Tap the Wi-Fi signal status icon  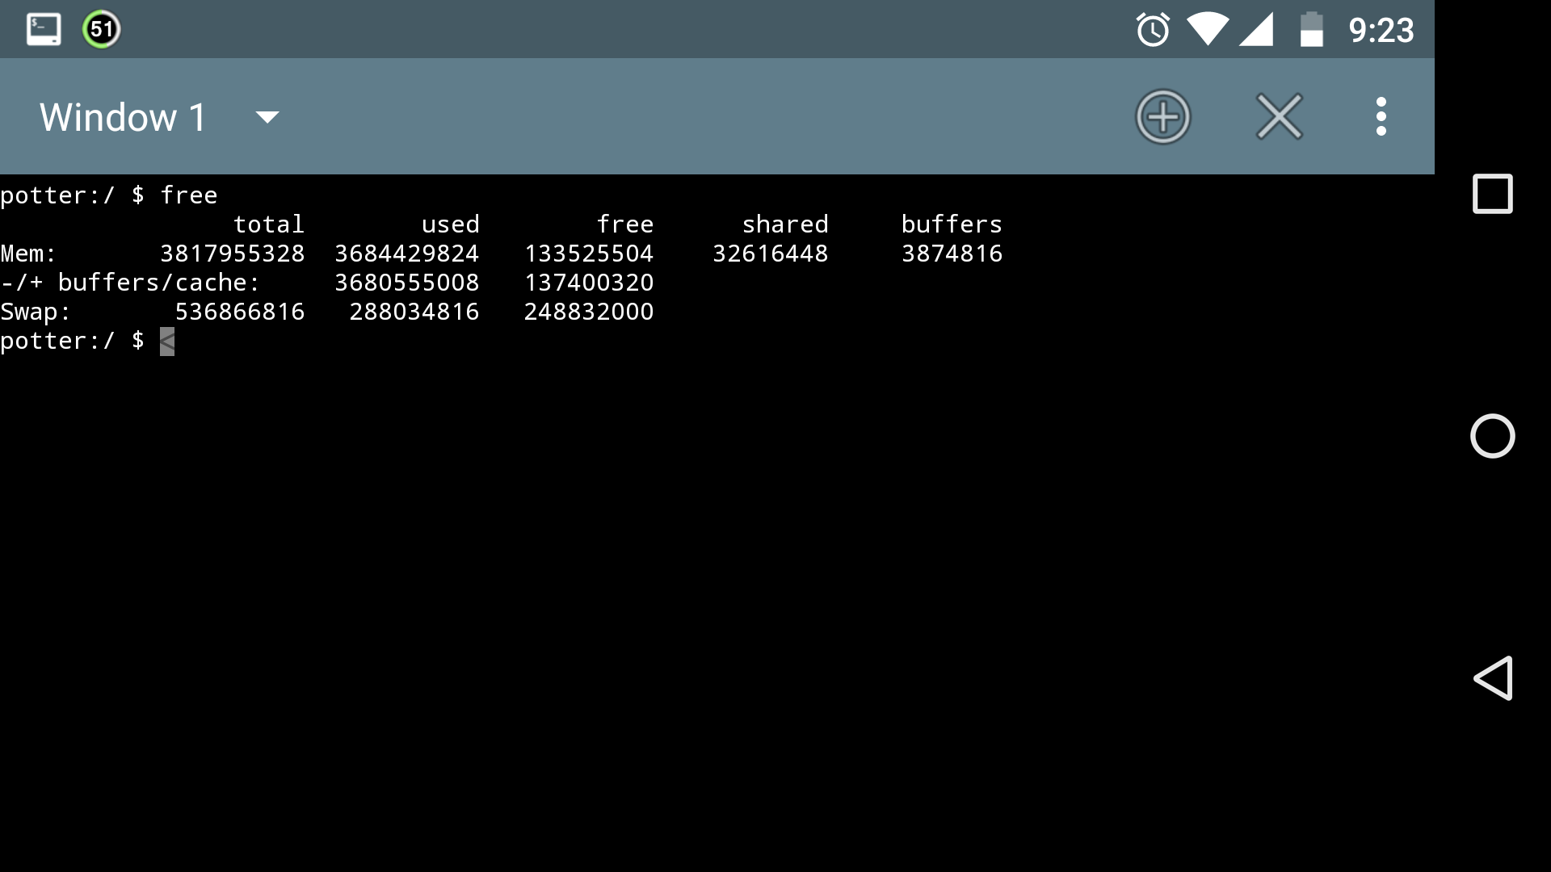click(1207, 30)
